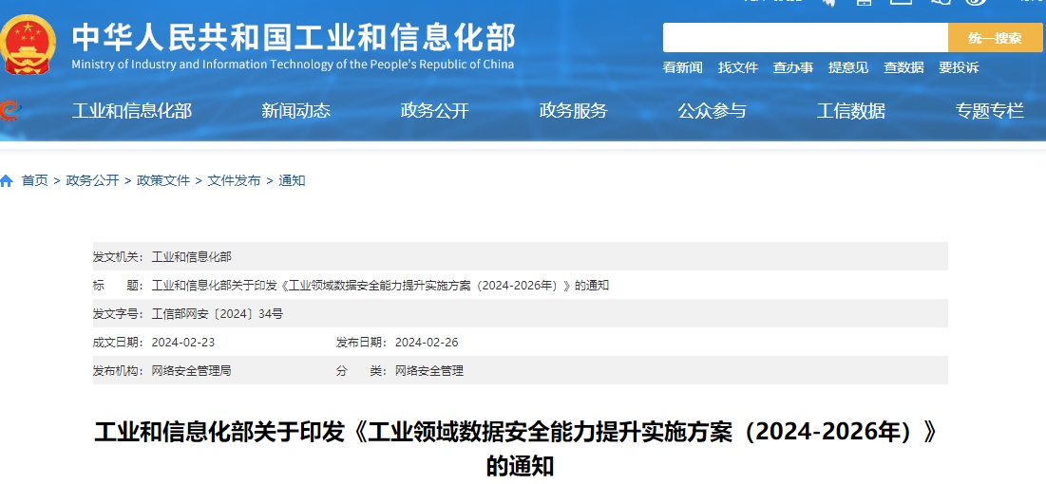The height and width of the screenshot is (484, 1046).
Task: Go to 政策文件 in breadcrumb
Action: (163, 180)
